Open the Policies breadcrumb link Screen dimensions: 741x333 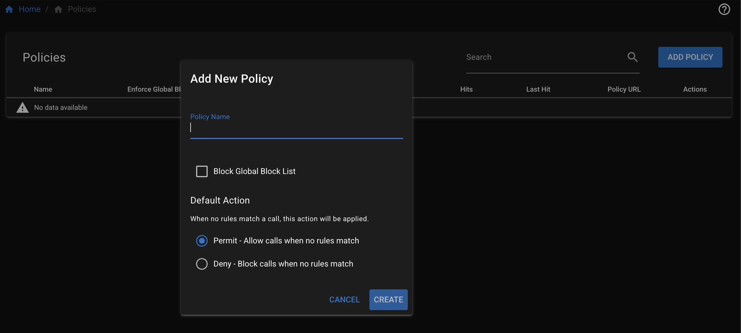82,9
